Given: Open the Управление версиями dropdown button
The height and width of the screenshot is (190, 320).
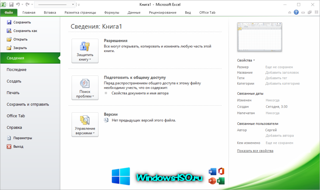Looking at the screenshot, I should click(85, 124).
